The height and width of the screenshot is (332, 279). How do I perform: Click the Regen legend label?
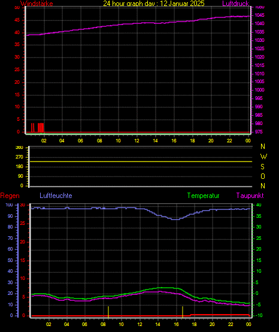[10, 196]
